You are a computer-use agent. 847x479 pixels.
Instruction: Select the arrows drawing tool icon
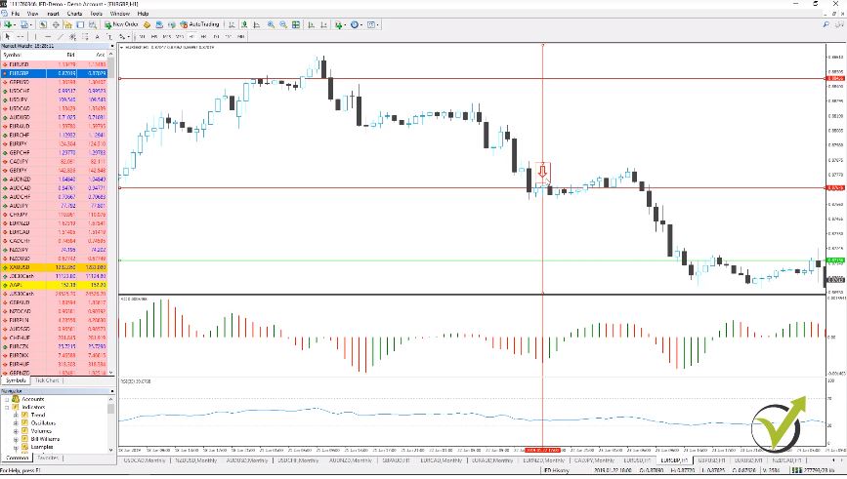121,37
